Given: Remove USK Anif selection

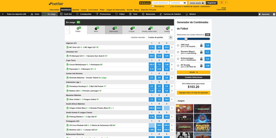Looking at the screenshot, I should pyautogui.click(x=178, y=45).
